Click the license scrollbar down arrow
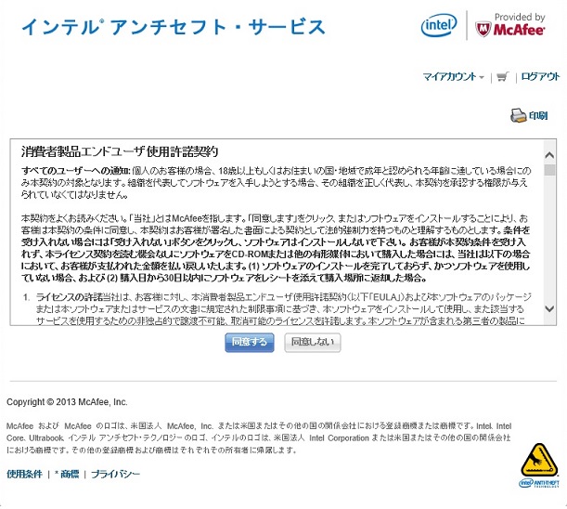This screenshot has width=567, height=509. [x=549, y=308]
